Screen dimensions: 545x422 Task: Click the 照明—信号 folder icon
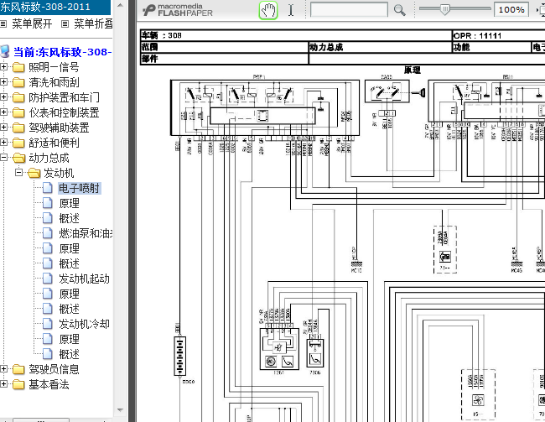click(18, 67)
